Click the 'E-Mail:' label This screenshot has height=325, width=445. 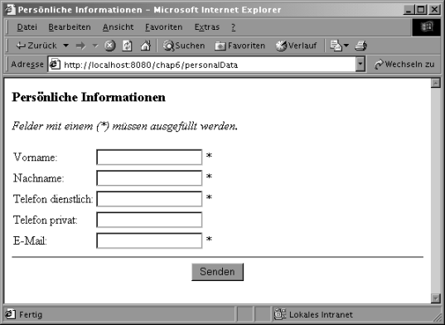coord(30,241)
